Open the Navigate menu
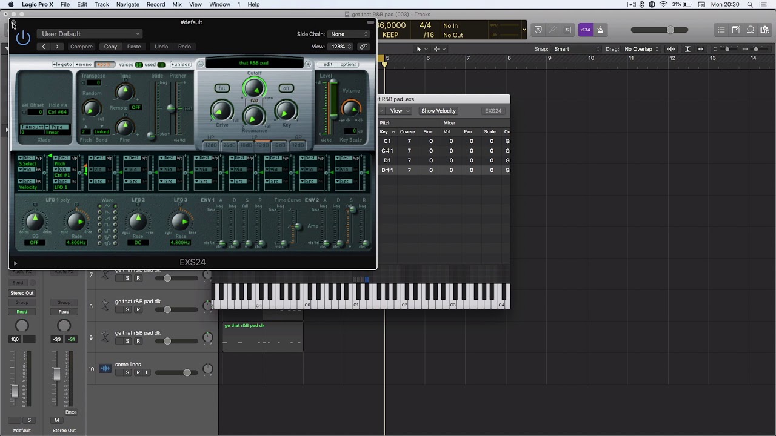The image size is (776, 436). pos(127,4)
